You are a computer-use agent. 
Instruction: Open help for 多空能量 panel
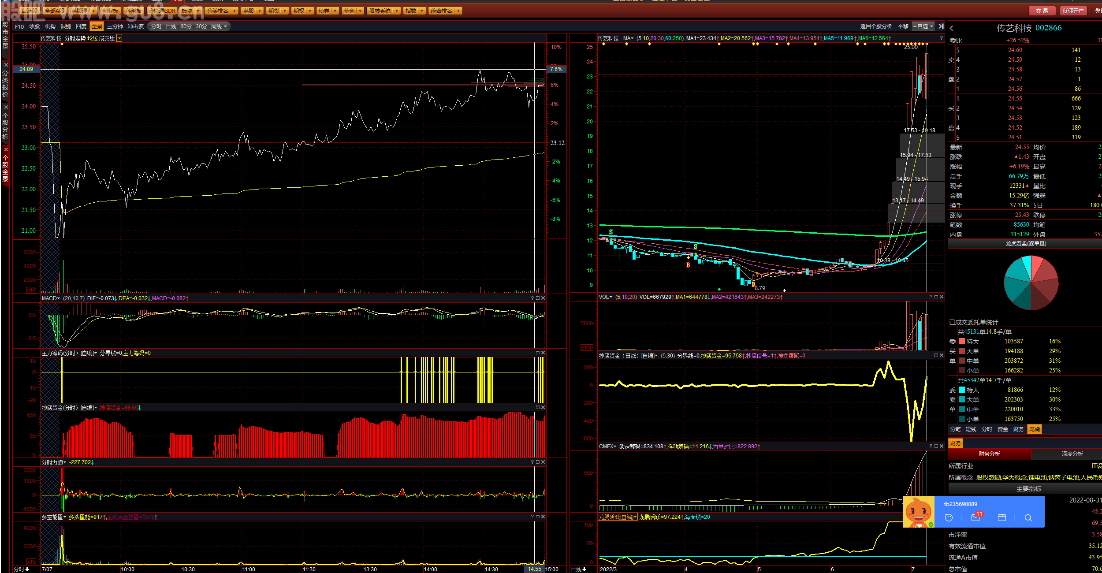(x=532, y=517)
